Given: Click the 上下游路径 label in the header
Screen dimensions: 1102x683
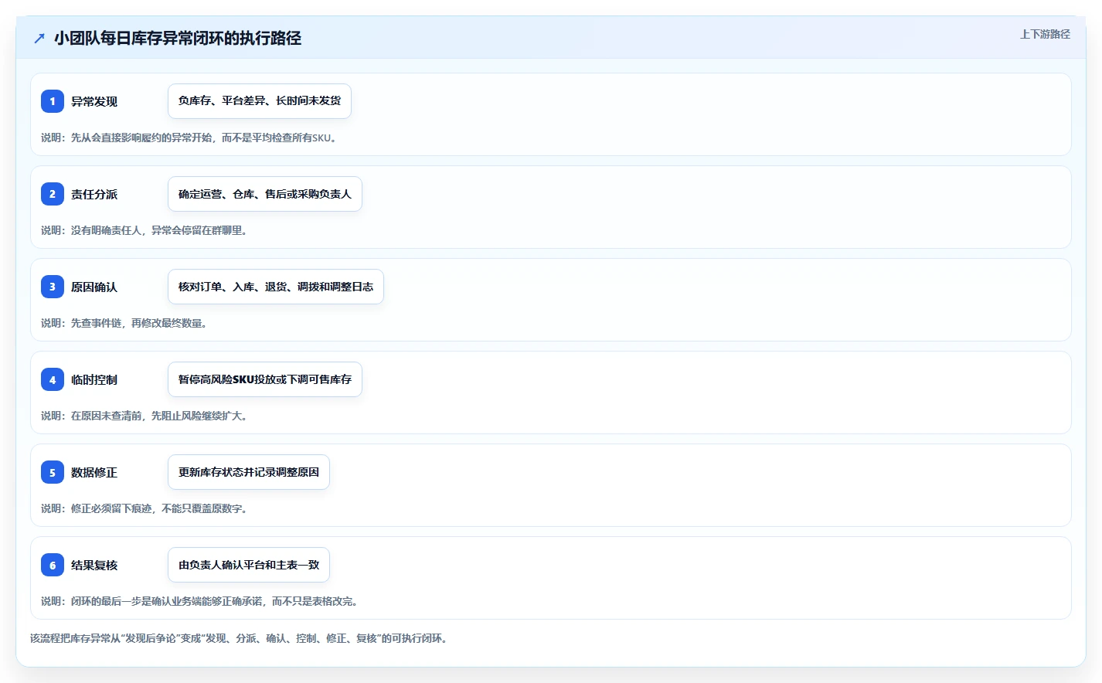Looking at the screenshot, I should tap(1045, 34).
